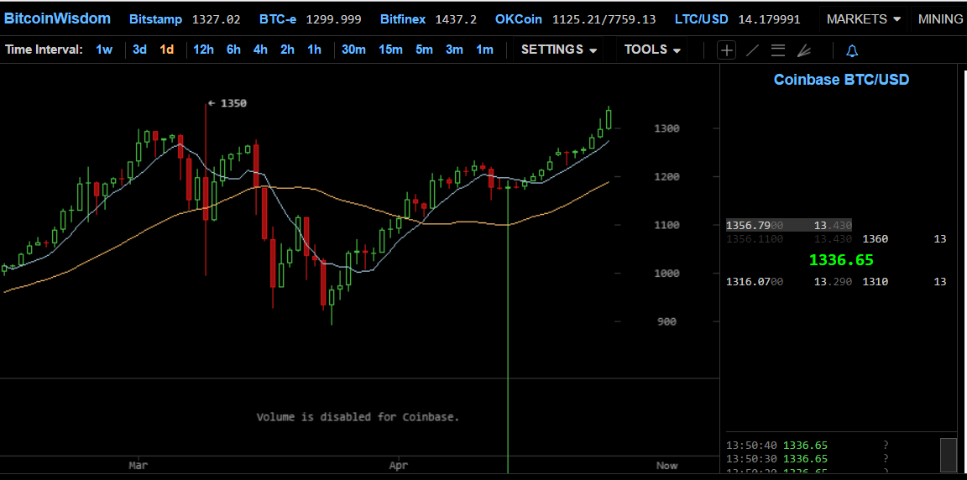
Task: Click the 1356.1100 order book row
Action: click(x=789, y=239)
